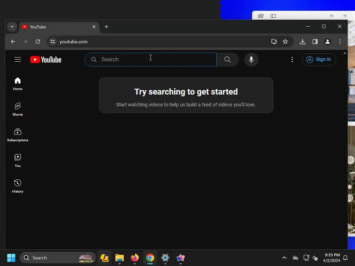Toggle Chrome side panel
Image resolution: width=355 pixels, height=266 pixels.
click(315, 42)
